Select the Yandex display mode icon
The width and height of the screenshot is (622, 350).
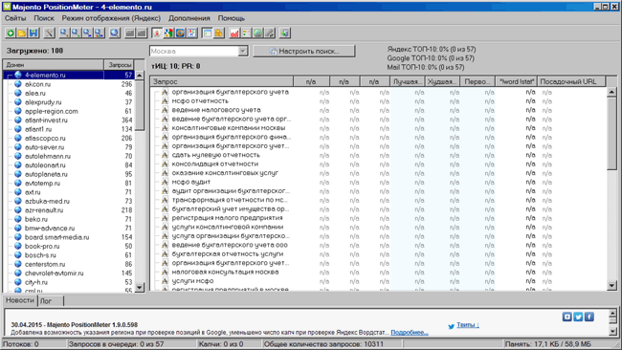coord(157,33)
